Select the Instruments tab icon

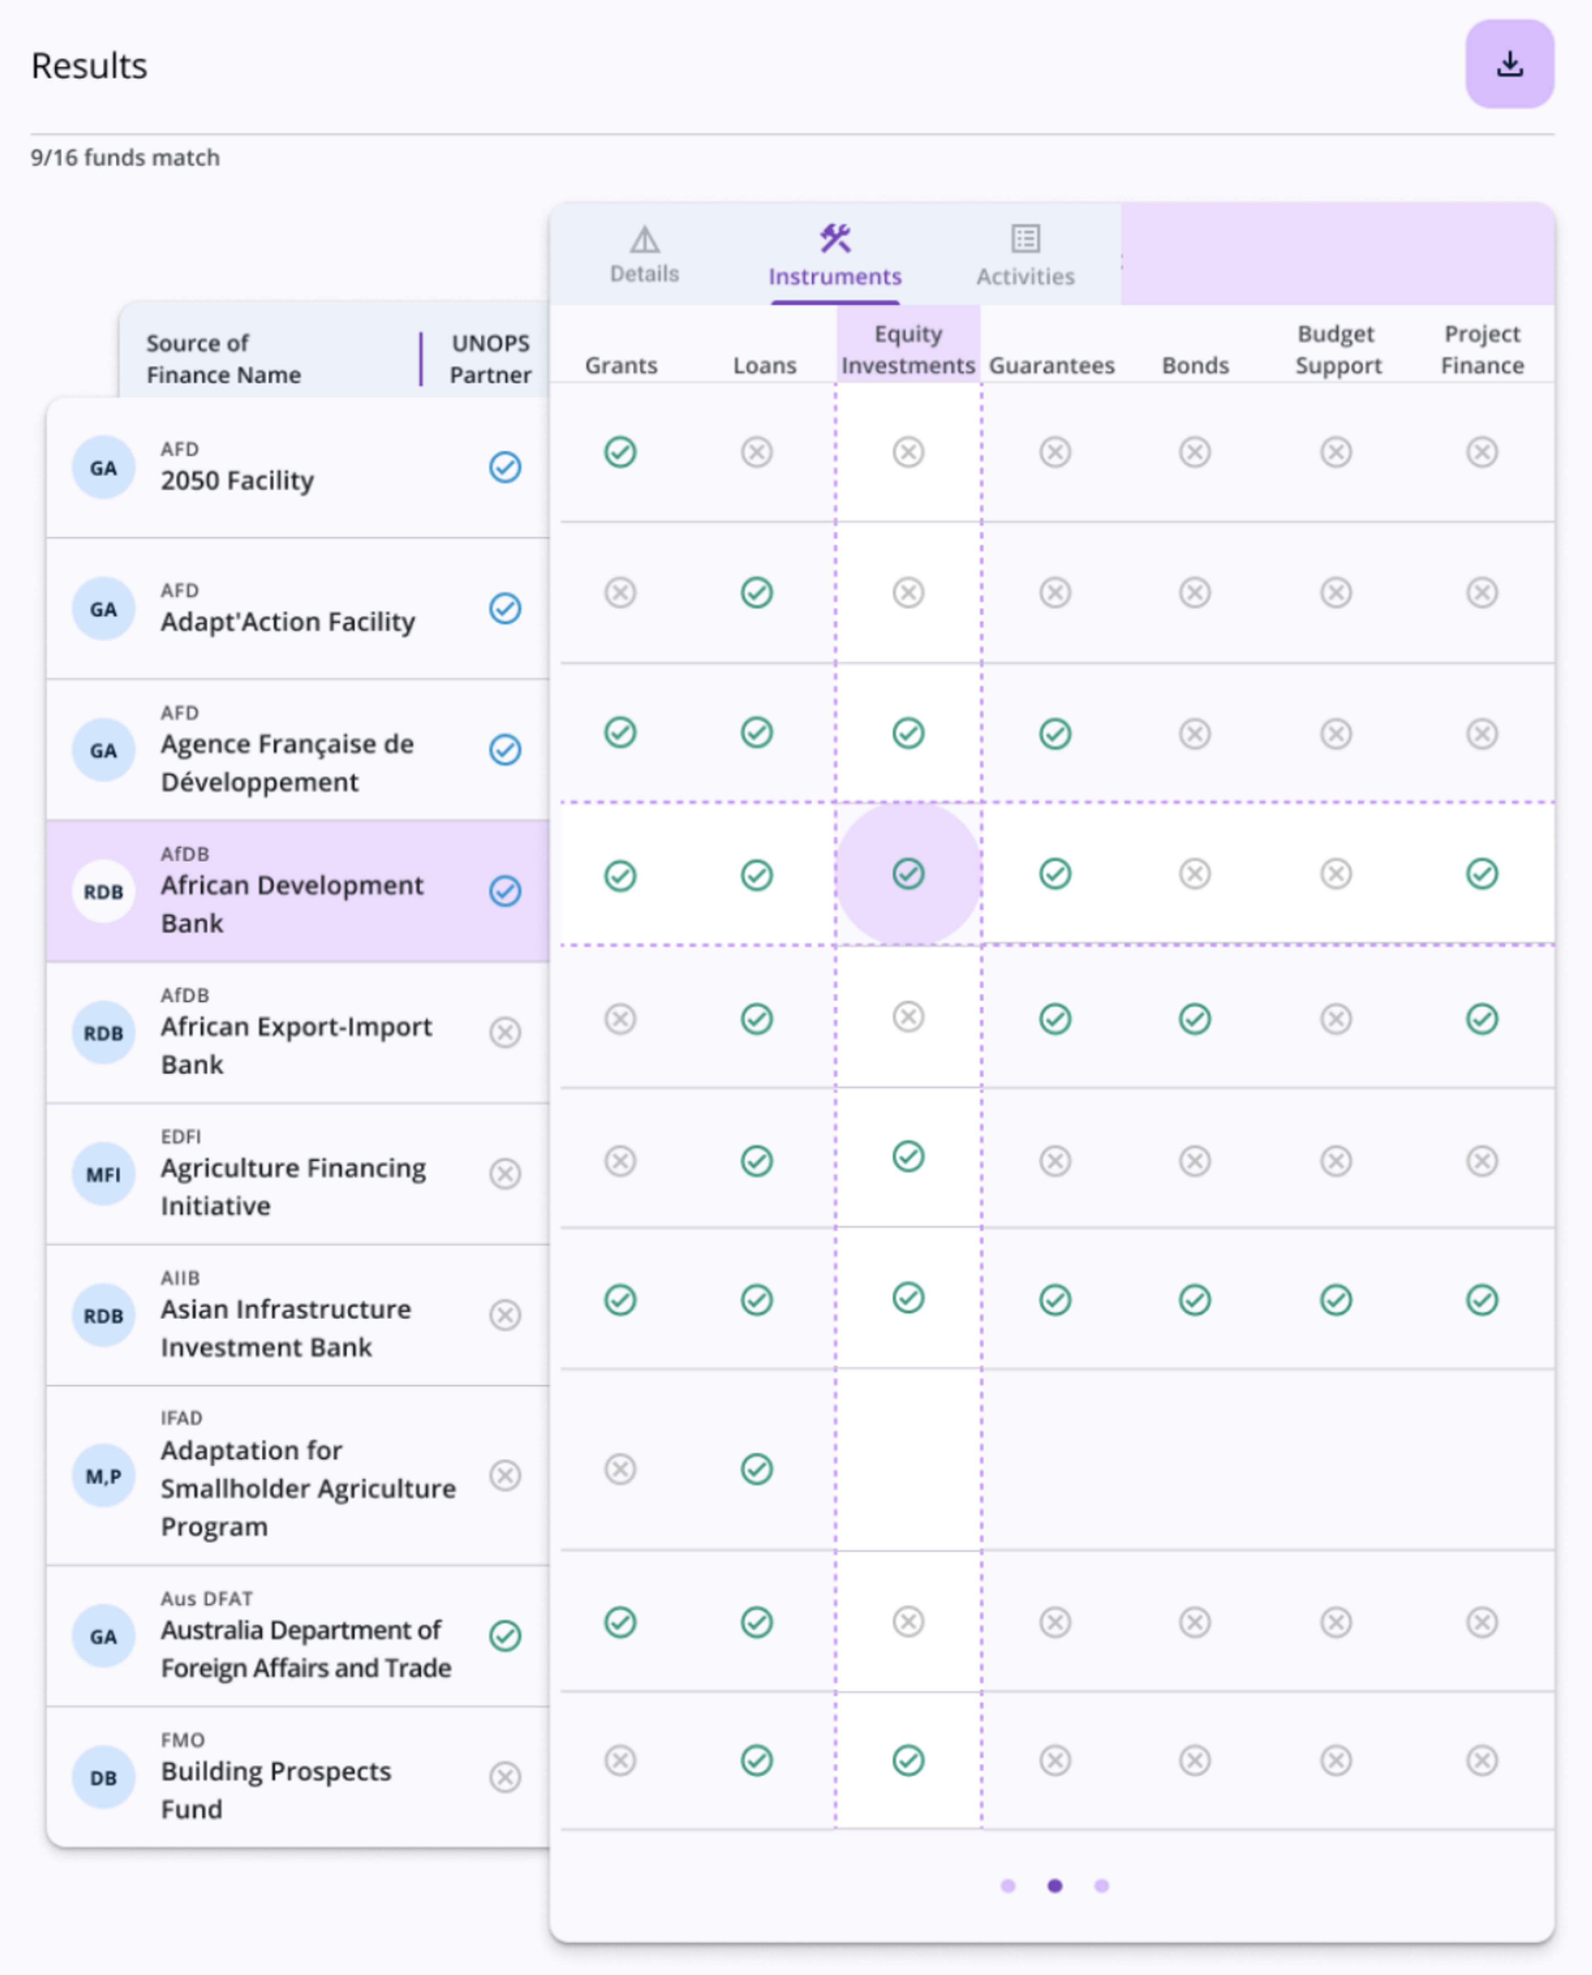[835, 238]
